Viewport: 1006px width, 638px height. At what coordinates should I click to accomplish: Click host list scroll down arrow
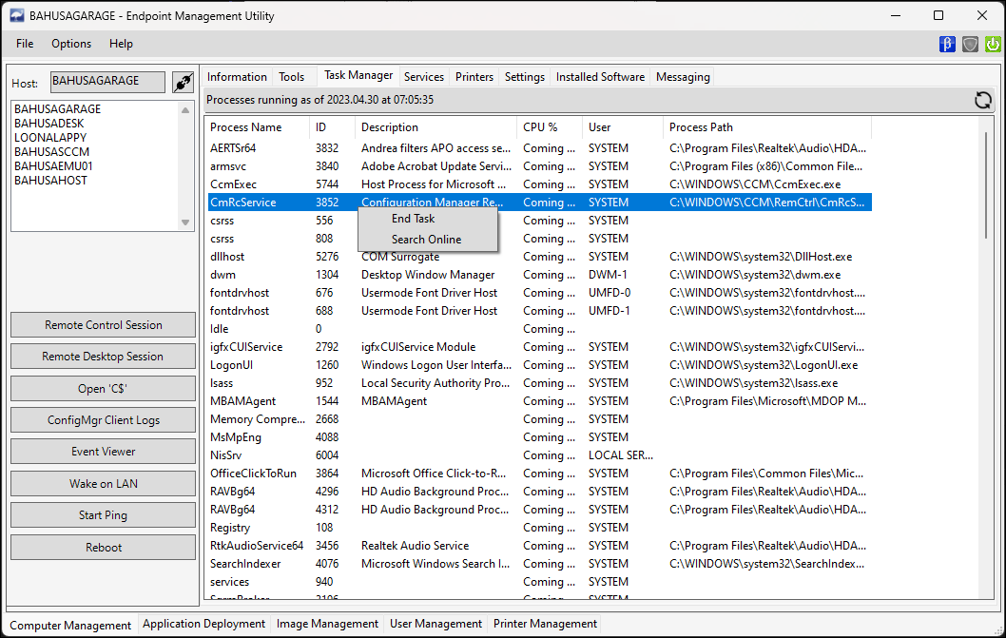click(x=185, y=222)
